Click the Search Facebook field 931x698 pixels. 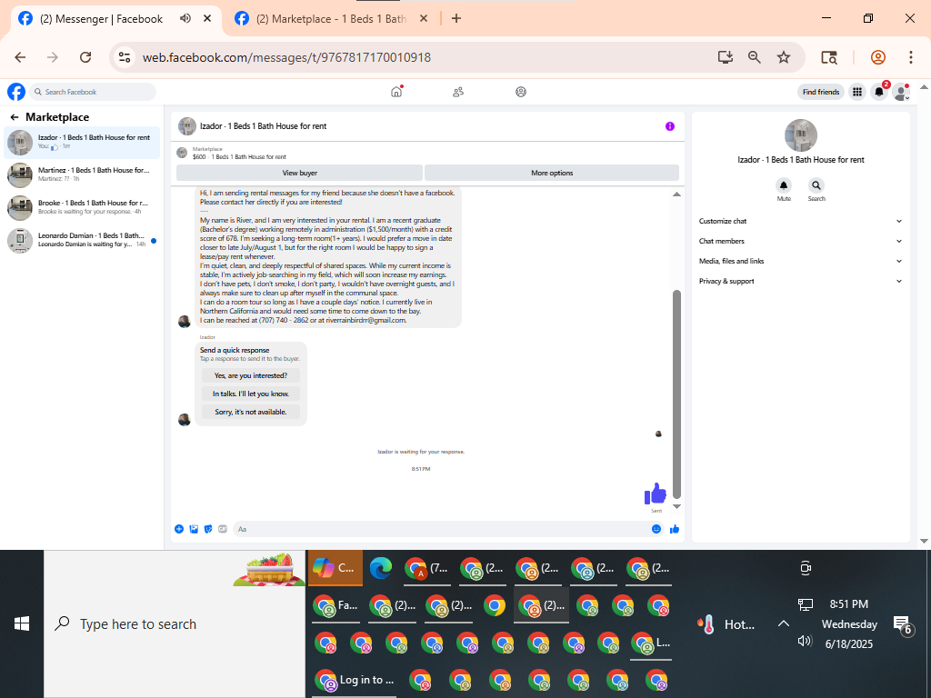[x=94, y=92]
